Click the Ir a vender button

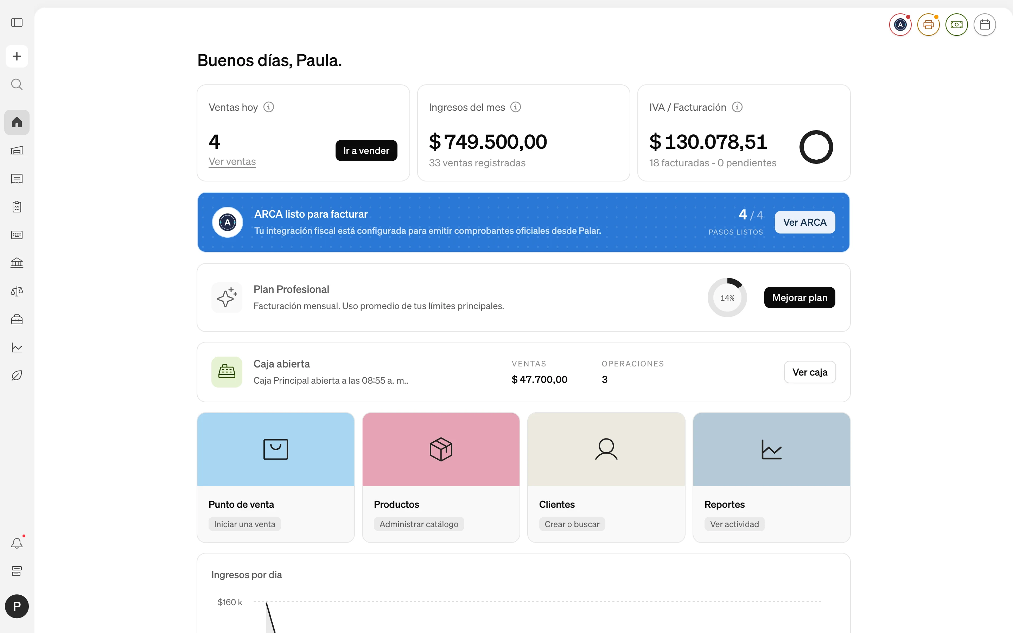(366, 150)
